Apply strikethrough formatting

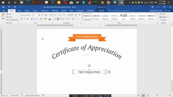click(x=32, y=19)
